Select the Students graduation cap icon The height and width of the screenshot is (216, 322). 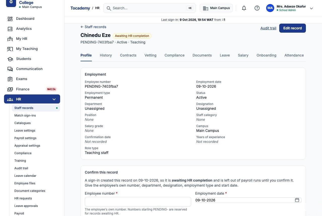[x=10, y=59]
